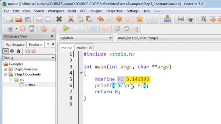Click the #include <stdio.h> line

[x=109, y=54]
